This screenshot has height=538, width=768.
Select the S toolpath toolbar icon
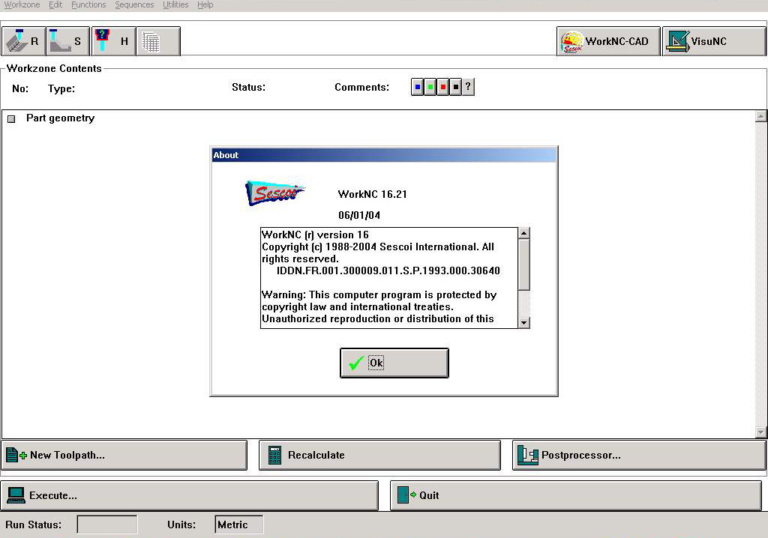tap(68, 41)
